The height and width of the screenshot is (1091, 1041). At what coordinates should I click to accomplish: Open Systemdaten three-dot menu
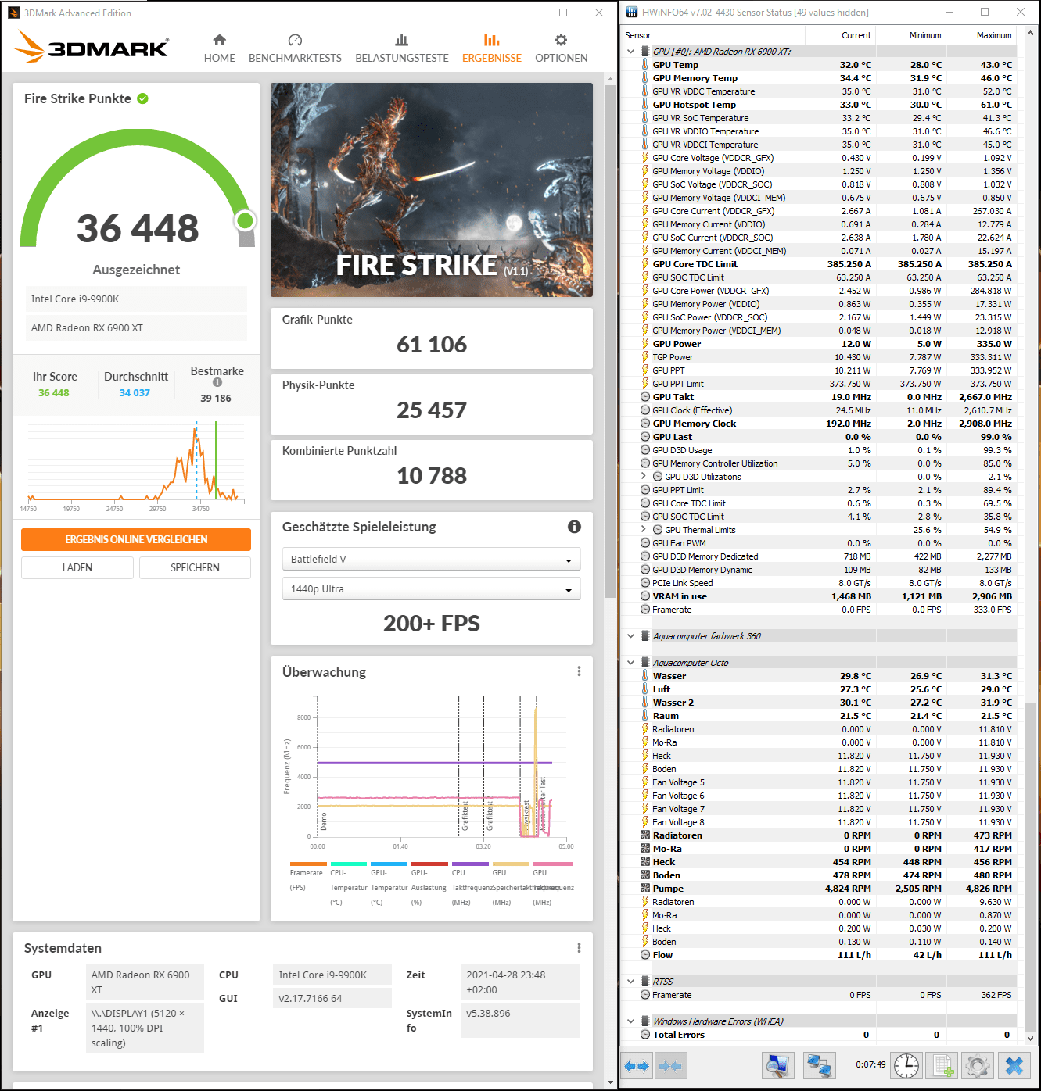(x=579, y=948)
